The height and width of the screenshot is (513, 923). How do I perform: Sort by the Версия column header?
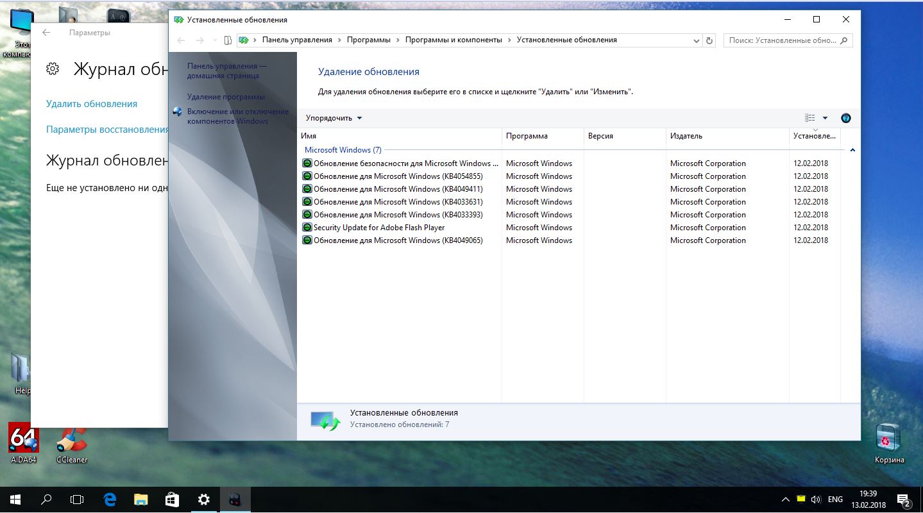pyautogui.click(x=625, y=136)
